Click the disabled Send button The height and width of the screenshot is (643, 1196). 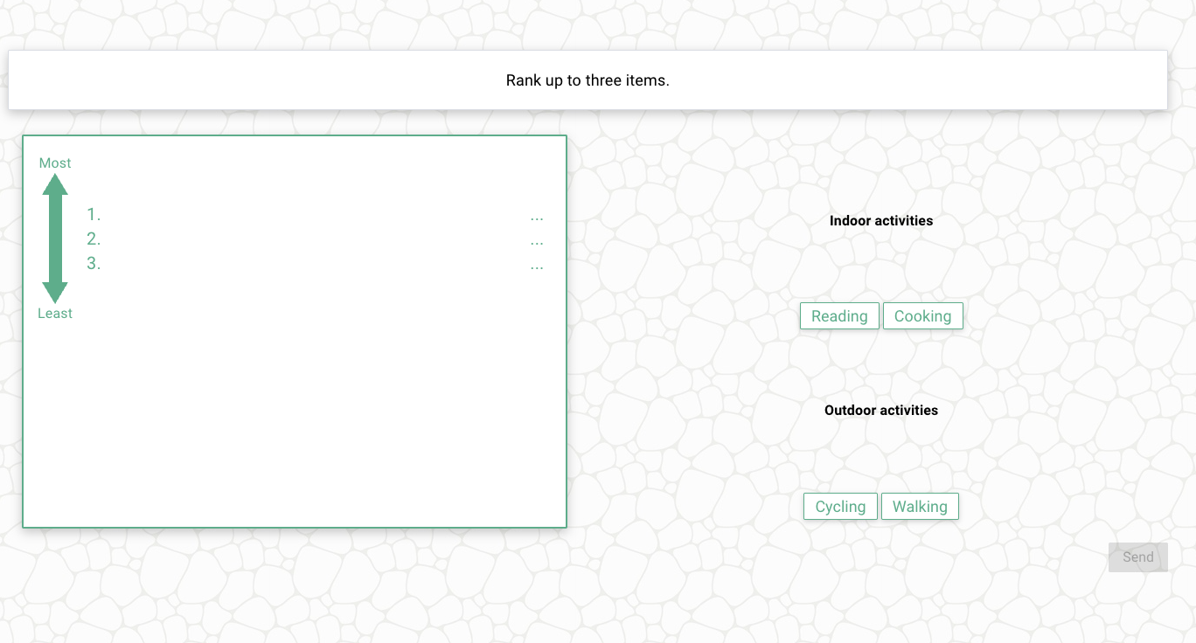[1137, 557]
